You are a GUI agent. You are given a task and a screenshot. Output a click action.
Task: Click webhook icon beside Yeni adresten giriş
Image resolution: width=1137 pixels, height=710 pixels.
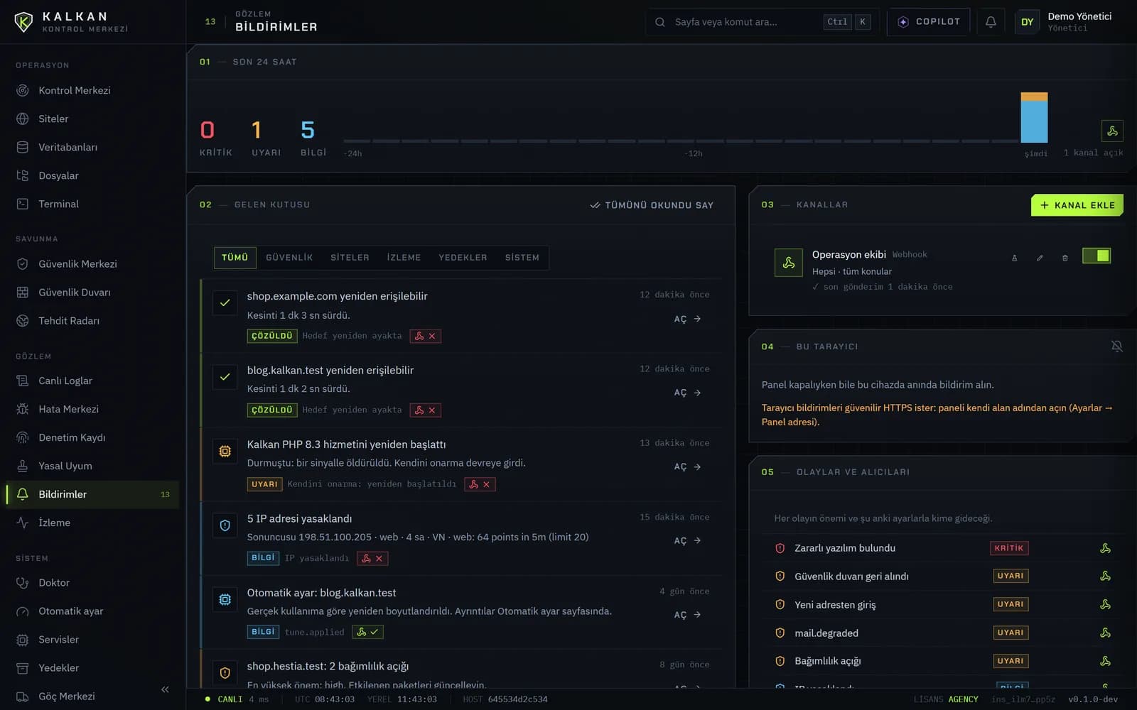tap(1105, 604)
